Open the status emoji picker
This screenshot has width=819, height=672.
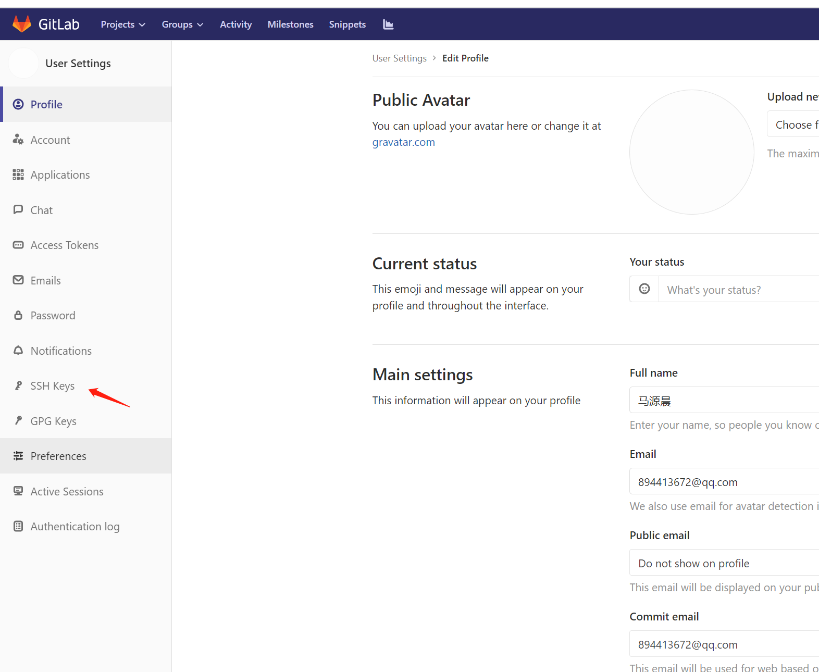coord(644,289)
